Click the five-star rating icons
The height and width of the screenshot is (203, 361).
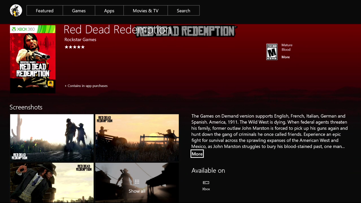74,47
